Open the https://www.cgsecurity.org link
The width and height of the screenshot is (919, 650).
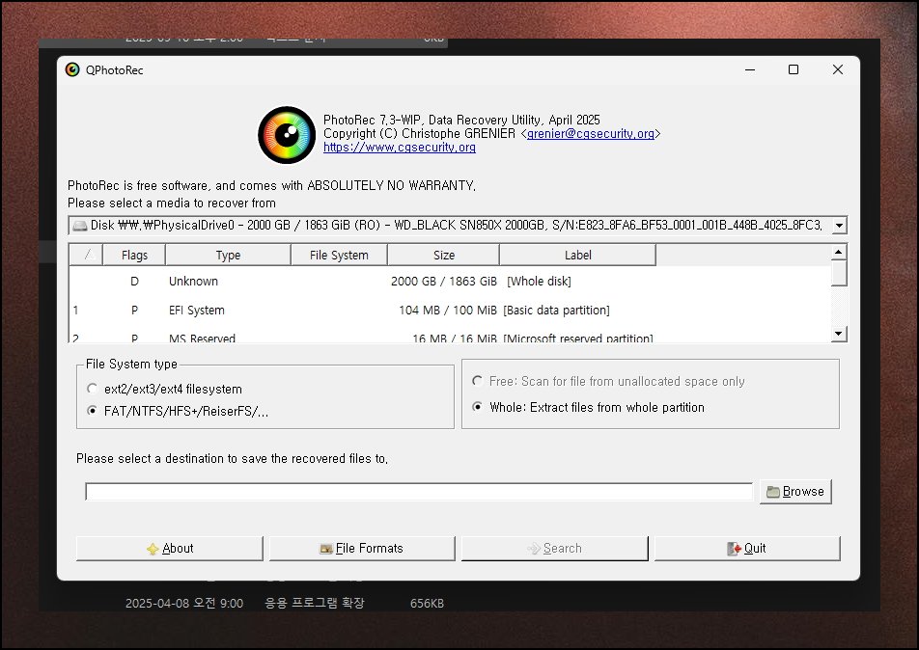[399, 147]
